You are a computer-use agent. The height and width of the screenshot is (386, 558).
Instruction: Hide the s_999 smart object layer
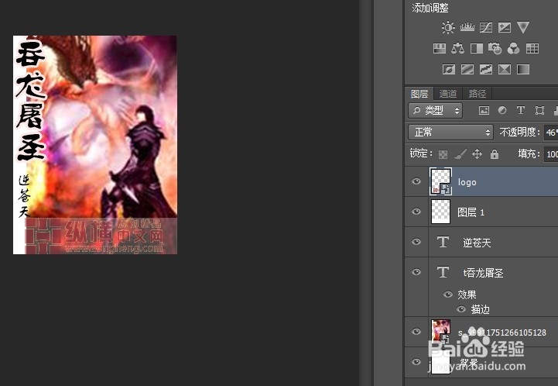pyautogui.click(x=416, y=332)
